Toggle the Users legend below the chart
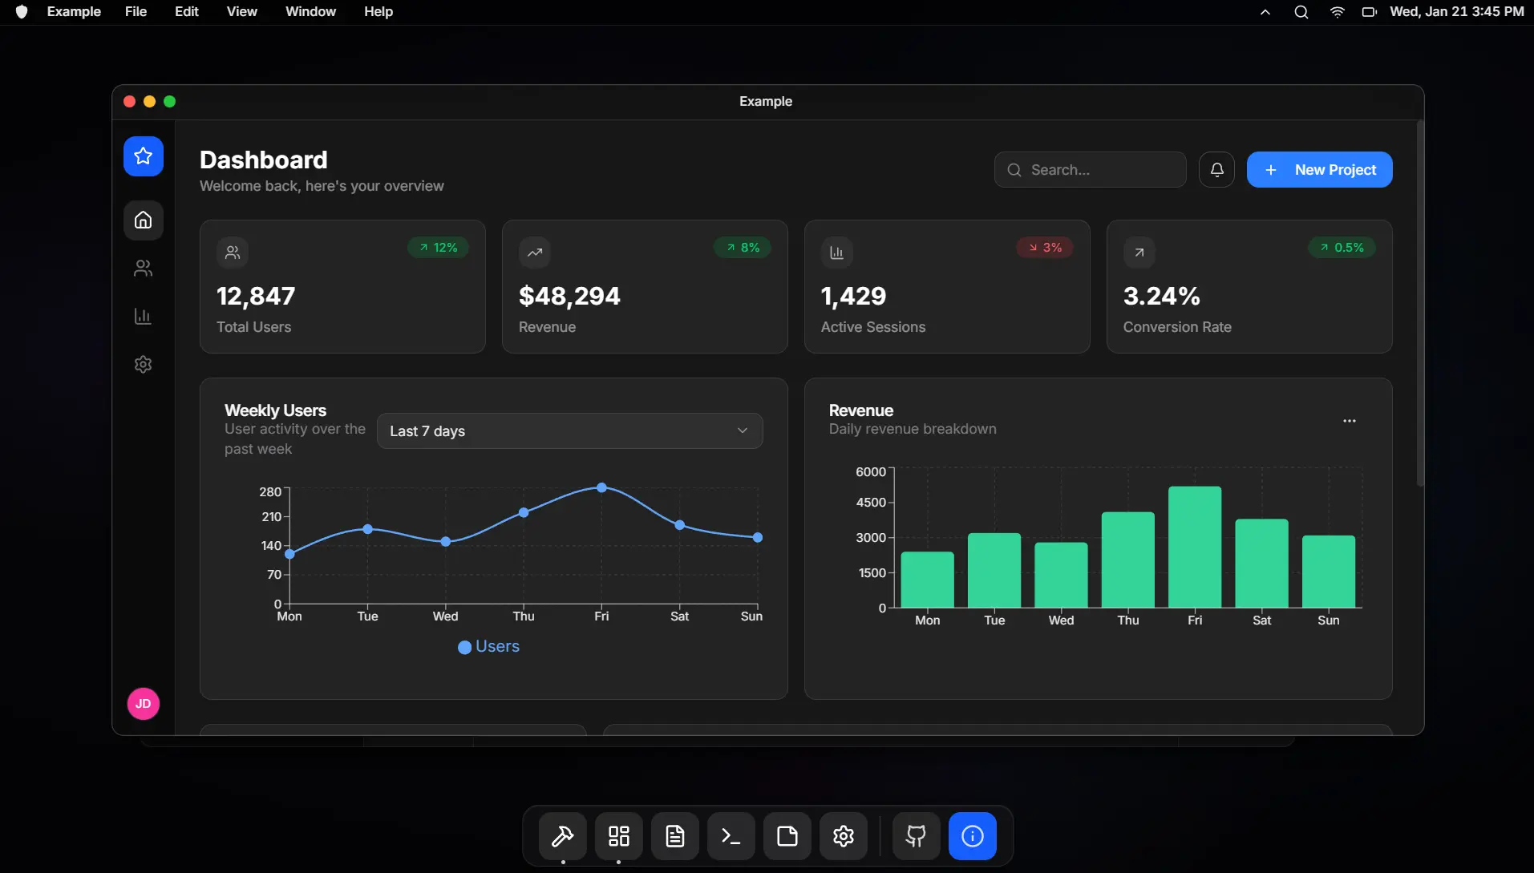 (488, 646)
